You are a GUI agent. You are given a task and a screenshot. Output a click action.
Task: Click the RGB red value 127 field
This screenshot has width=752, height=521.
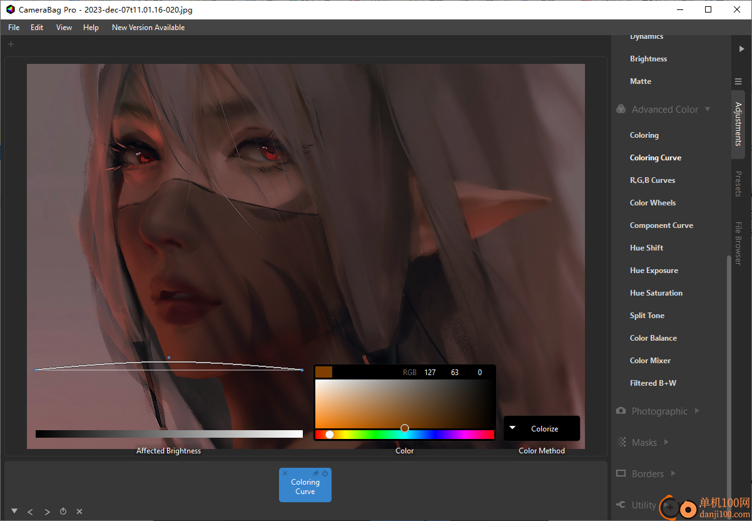click(430, 373)
